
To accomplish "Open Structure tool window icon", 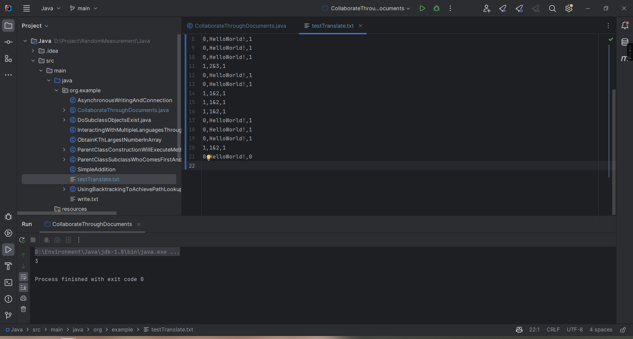I will click(x=8, y=59).
